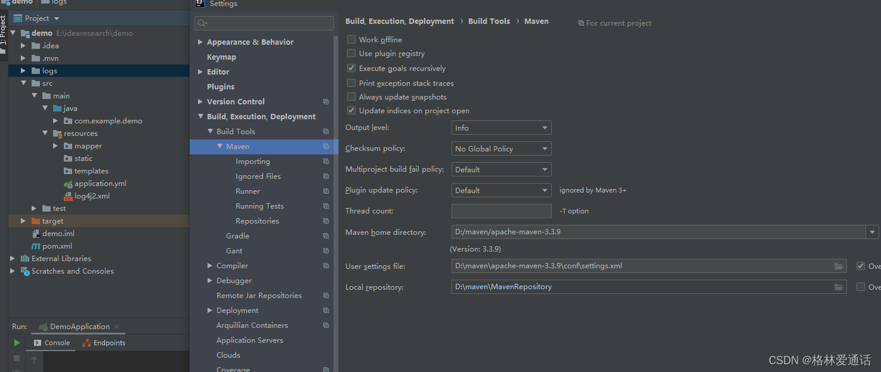Screen dimensions: 881x372
Task: Click the External Libraries icon
Action: click(25, 259)
